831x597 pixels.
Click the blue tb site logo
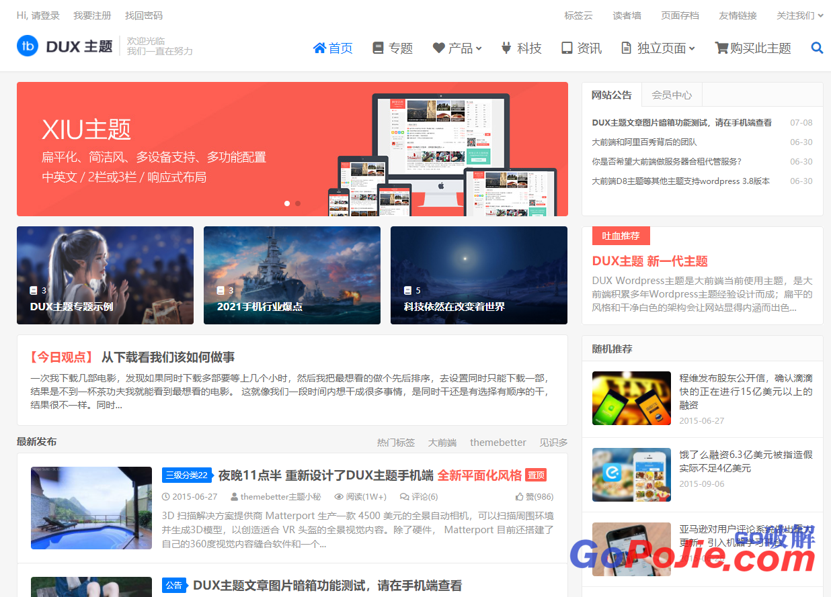coord(28,46)
